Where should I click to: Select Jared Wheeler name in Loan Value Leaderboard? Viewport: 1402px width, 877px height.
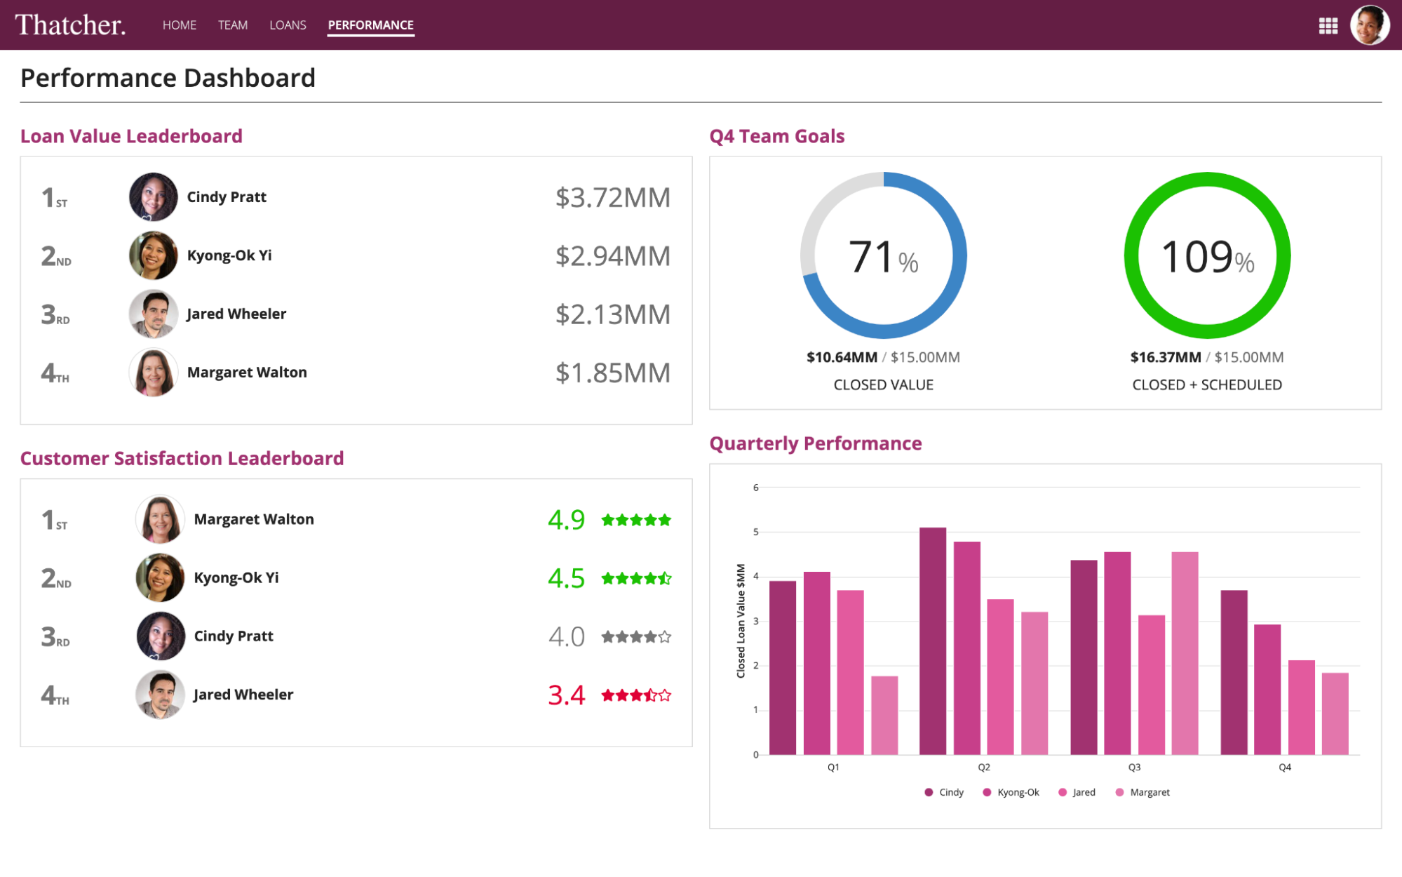coord(236,314)
